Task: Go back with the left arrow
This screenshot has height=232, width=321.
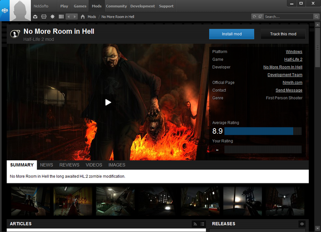Action: click(x=68, y=17)
